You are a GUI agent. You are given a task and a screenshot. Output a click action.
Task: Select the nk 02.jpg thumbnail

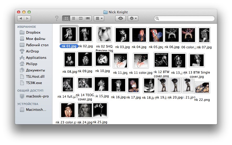click(x=85, y=34)
